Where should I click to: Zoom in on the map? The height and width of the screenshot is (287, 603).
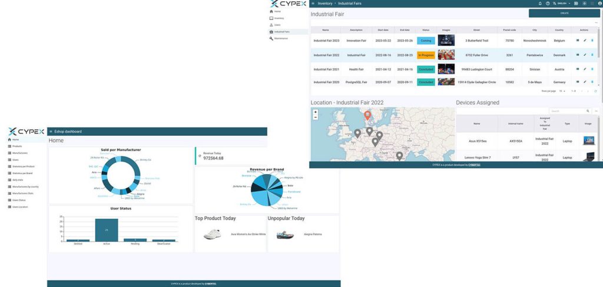coord(316,112)
